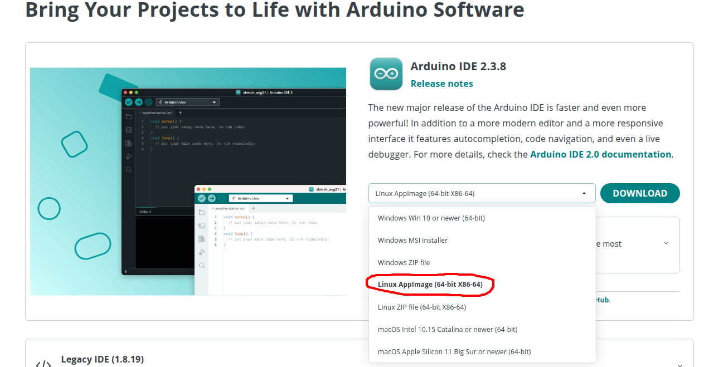Click verify checkmark icon in dark IDE screenshot
704x367 pixels.
click(x=129, y=102)
